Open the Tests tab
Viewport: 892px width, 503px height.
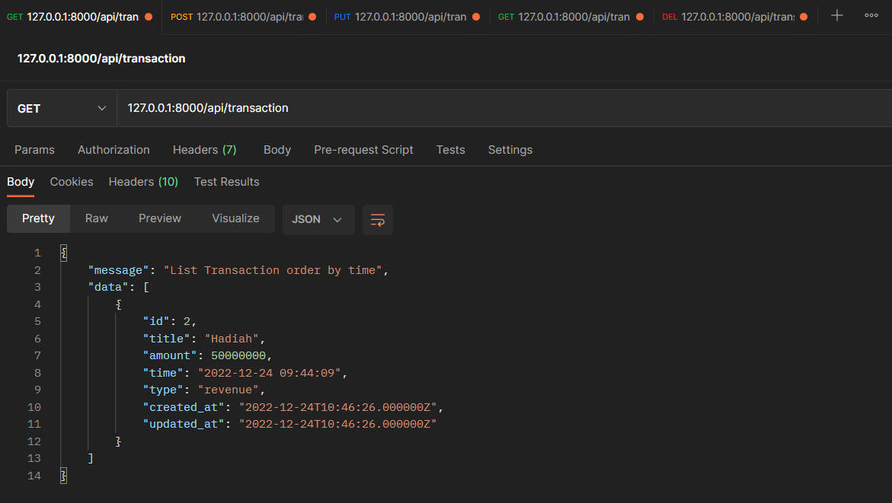point(450,150)
